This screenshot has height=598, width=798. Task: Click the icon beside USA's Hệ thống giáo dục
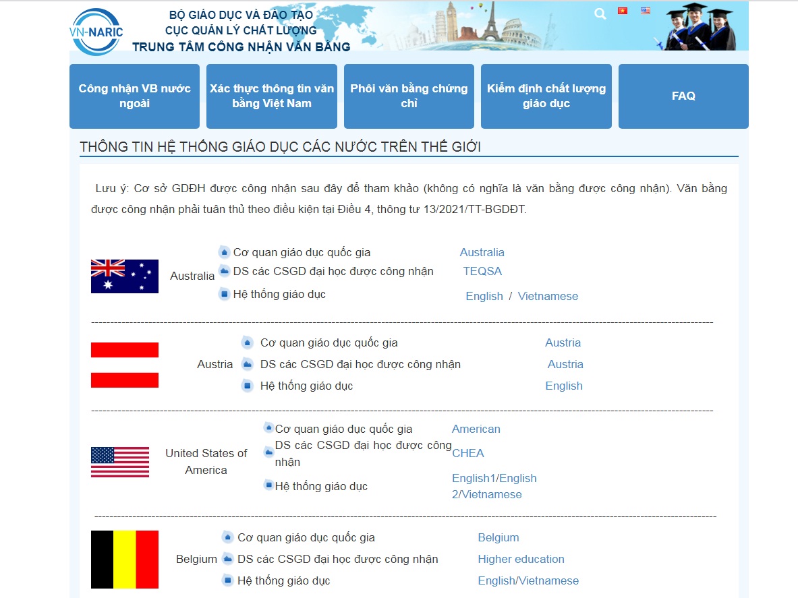click(x=268, y=485)
